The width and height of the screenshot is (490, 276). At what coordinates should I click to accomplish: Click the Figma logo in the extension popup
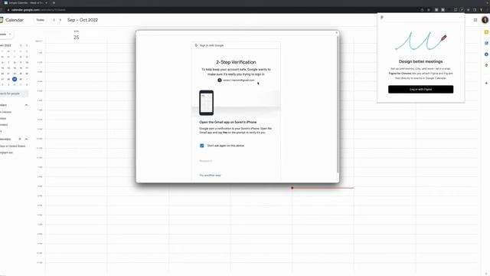pyautogui.click(x=382, y=18)
